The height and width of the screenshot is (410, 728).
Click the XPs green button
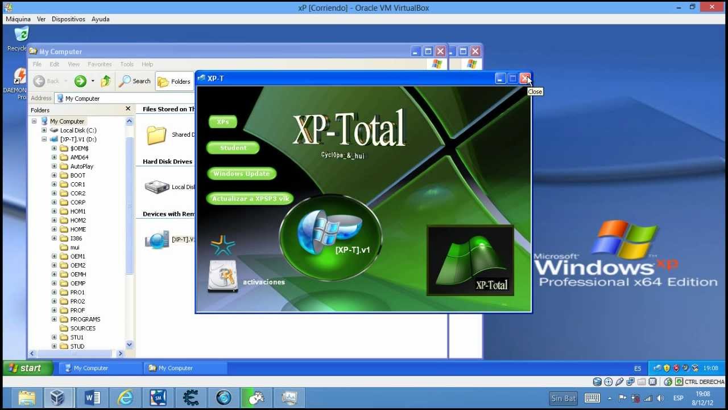click(x=223, y=122)
